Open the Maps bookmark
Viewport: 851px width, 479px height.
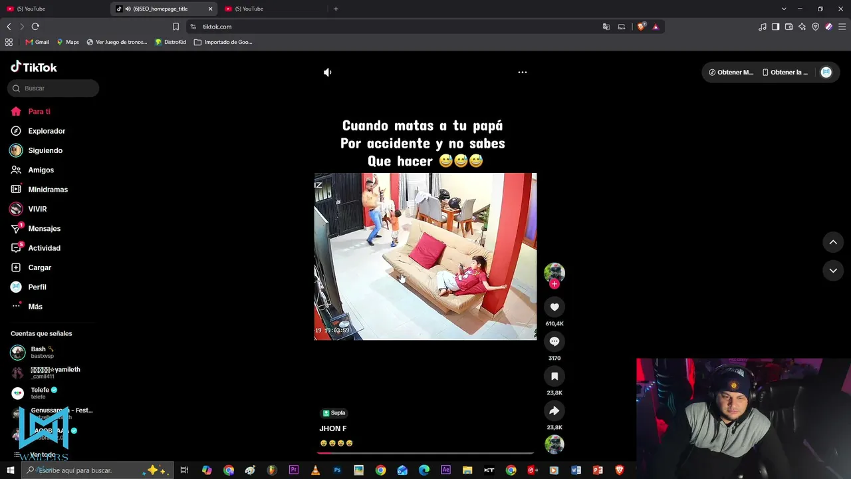click(x=68, y=42)
